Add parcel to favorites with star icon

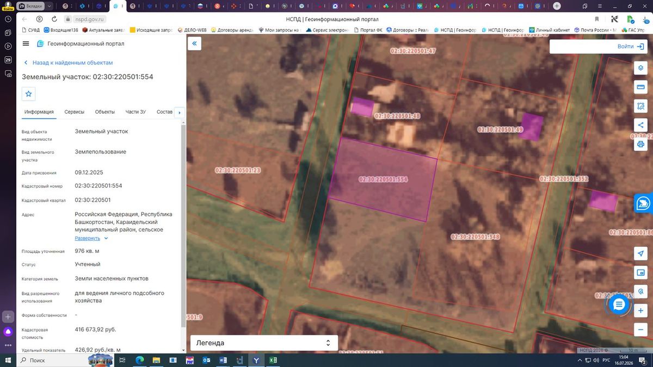point(29,94)
